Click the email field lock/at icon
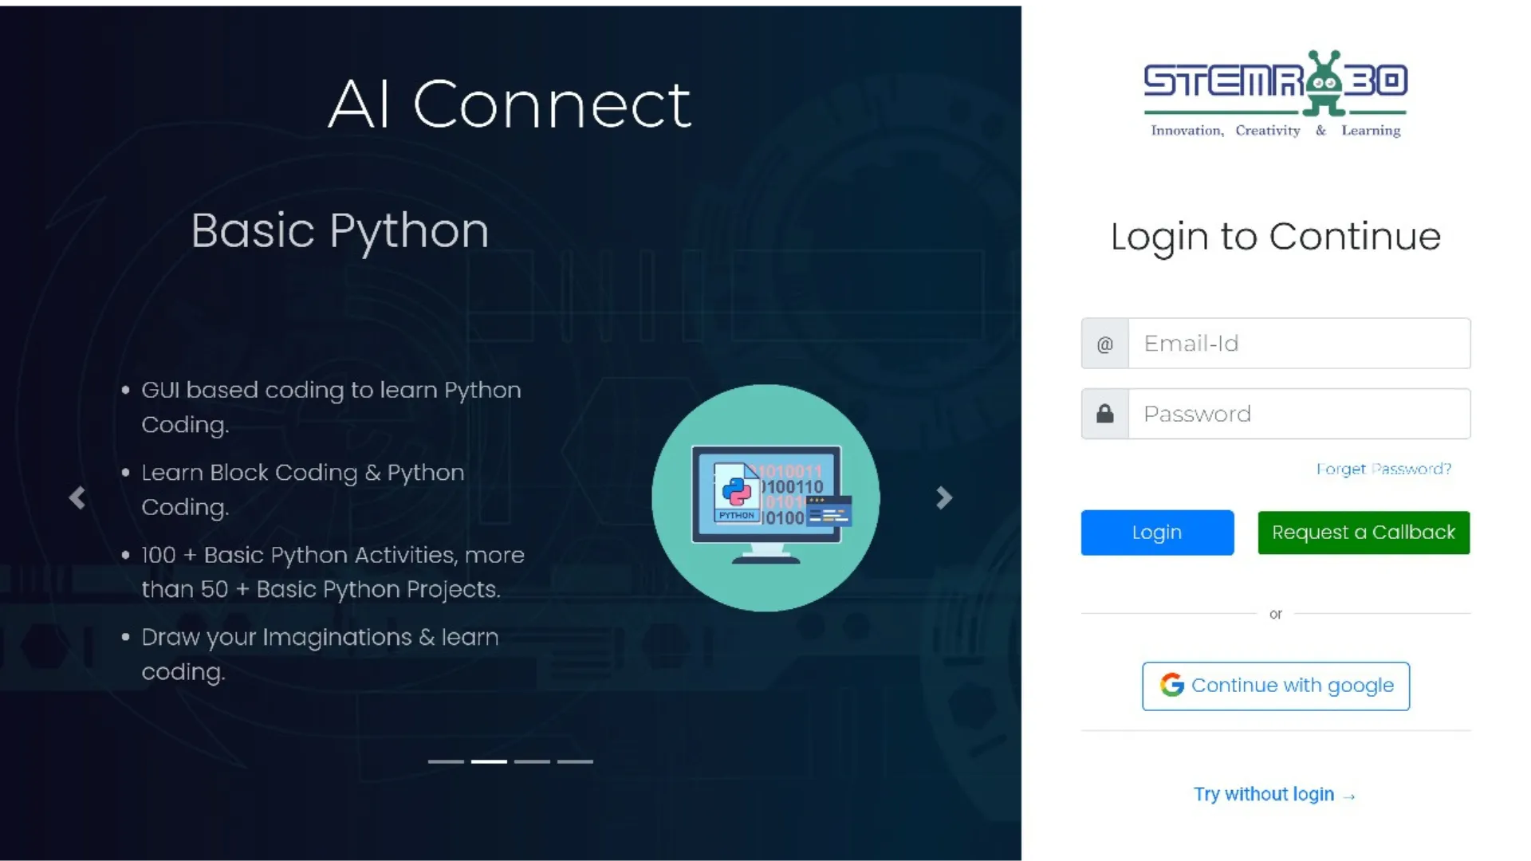Image resolution: width=1531 pixels, height=861 pixels. click(x=1104, y=343)
